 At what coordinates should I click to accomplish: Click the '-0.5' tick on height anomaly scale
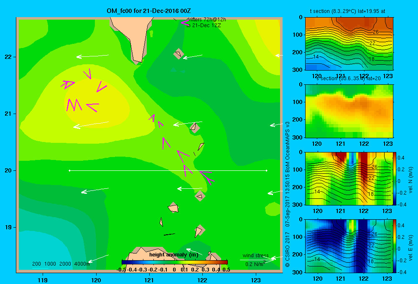[121, 270]
